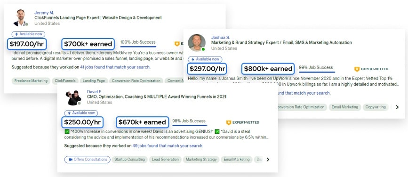
Task: Click 'United States' under David E.
Action: tap(99, 102)
